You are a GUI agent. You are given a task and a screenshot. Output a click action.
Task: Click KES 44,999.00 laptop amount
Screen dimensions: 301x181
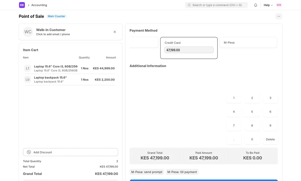(104, 68)
